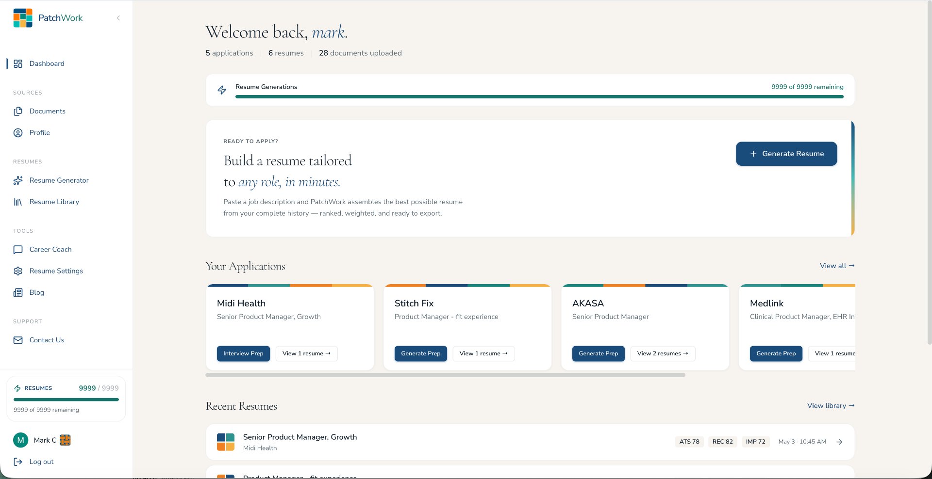Click the PatchWork logo icon
The width and height of the screenshot is (932, 479).
23,18
